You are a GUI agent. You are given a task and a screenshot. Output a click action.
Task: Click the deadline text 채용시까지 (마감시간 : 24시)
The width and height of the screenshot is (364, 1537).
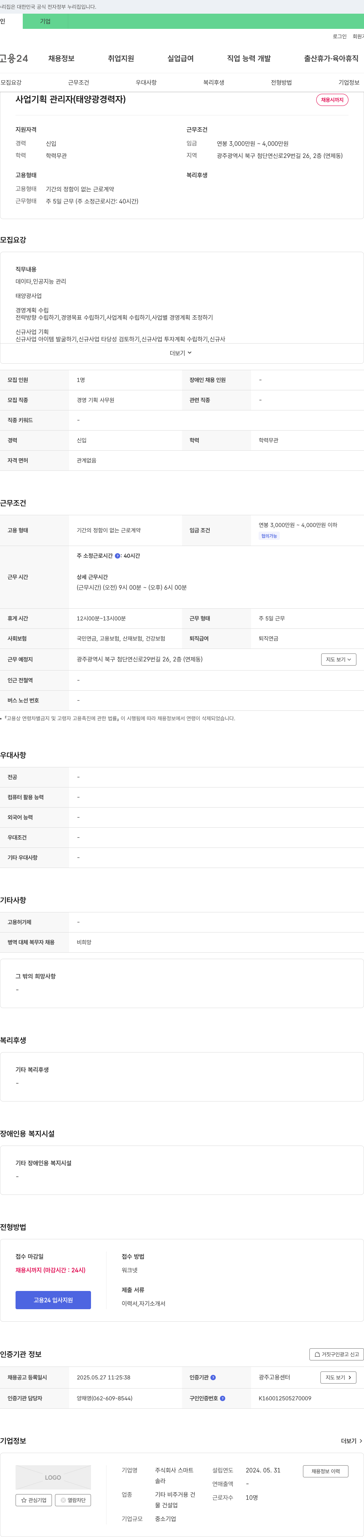coord(51,1270)
